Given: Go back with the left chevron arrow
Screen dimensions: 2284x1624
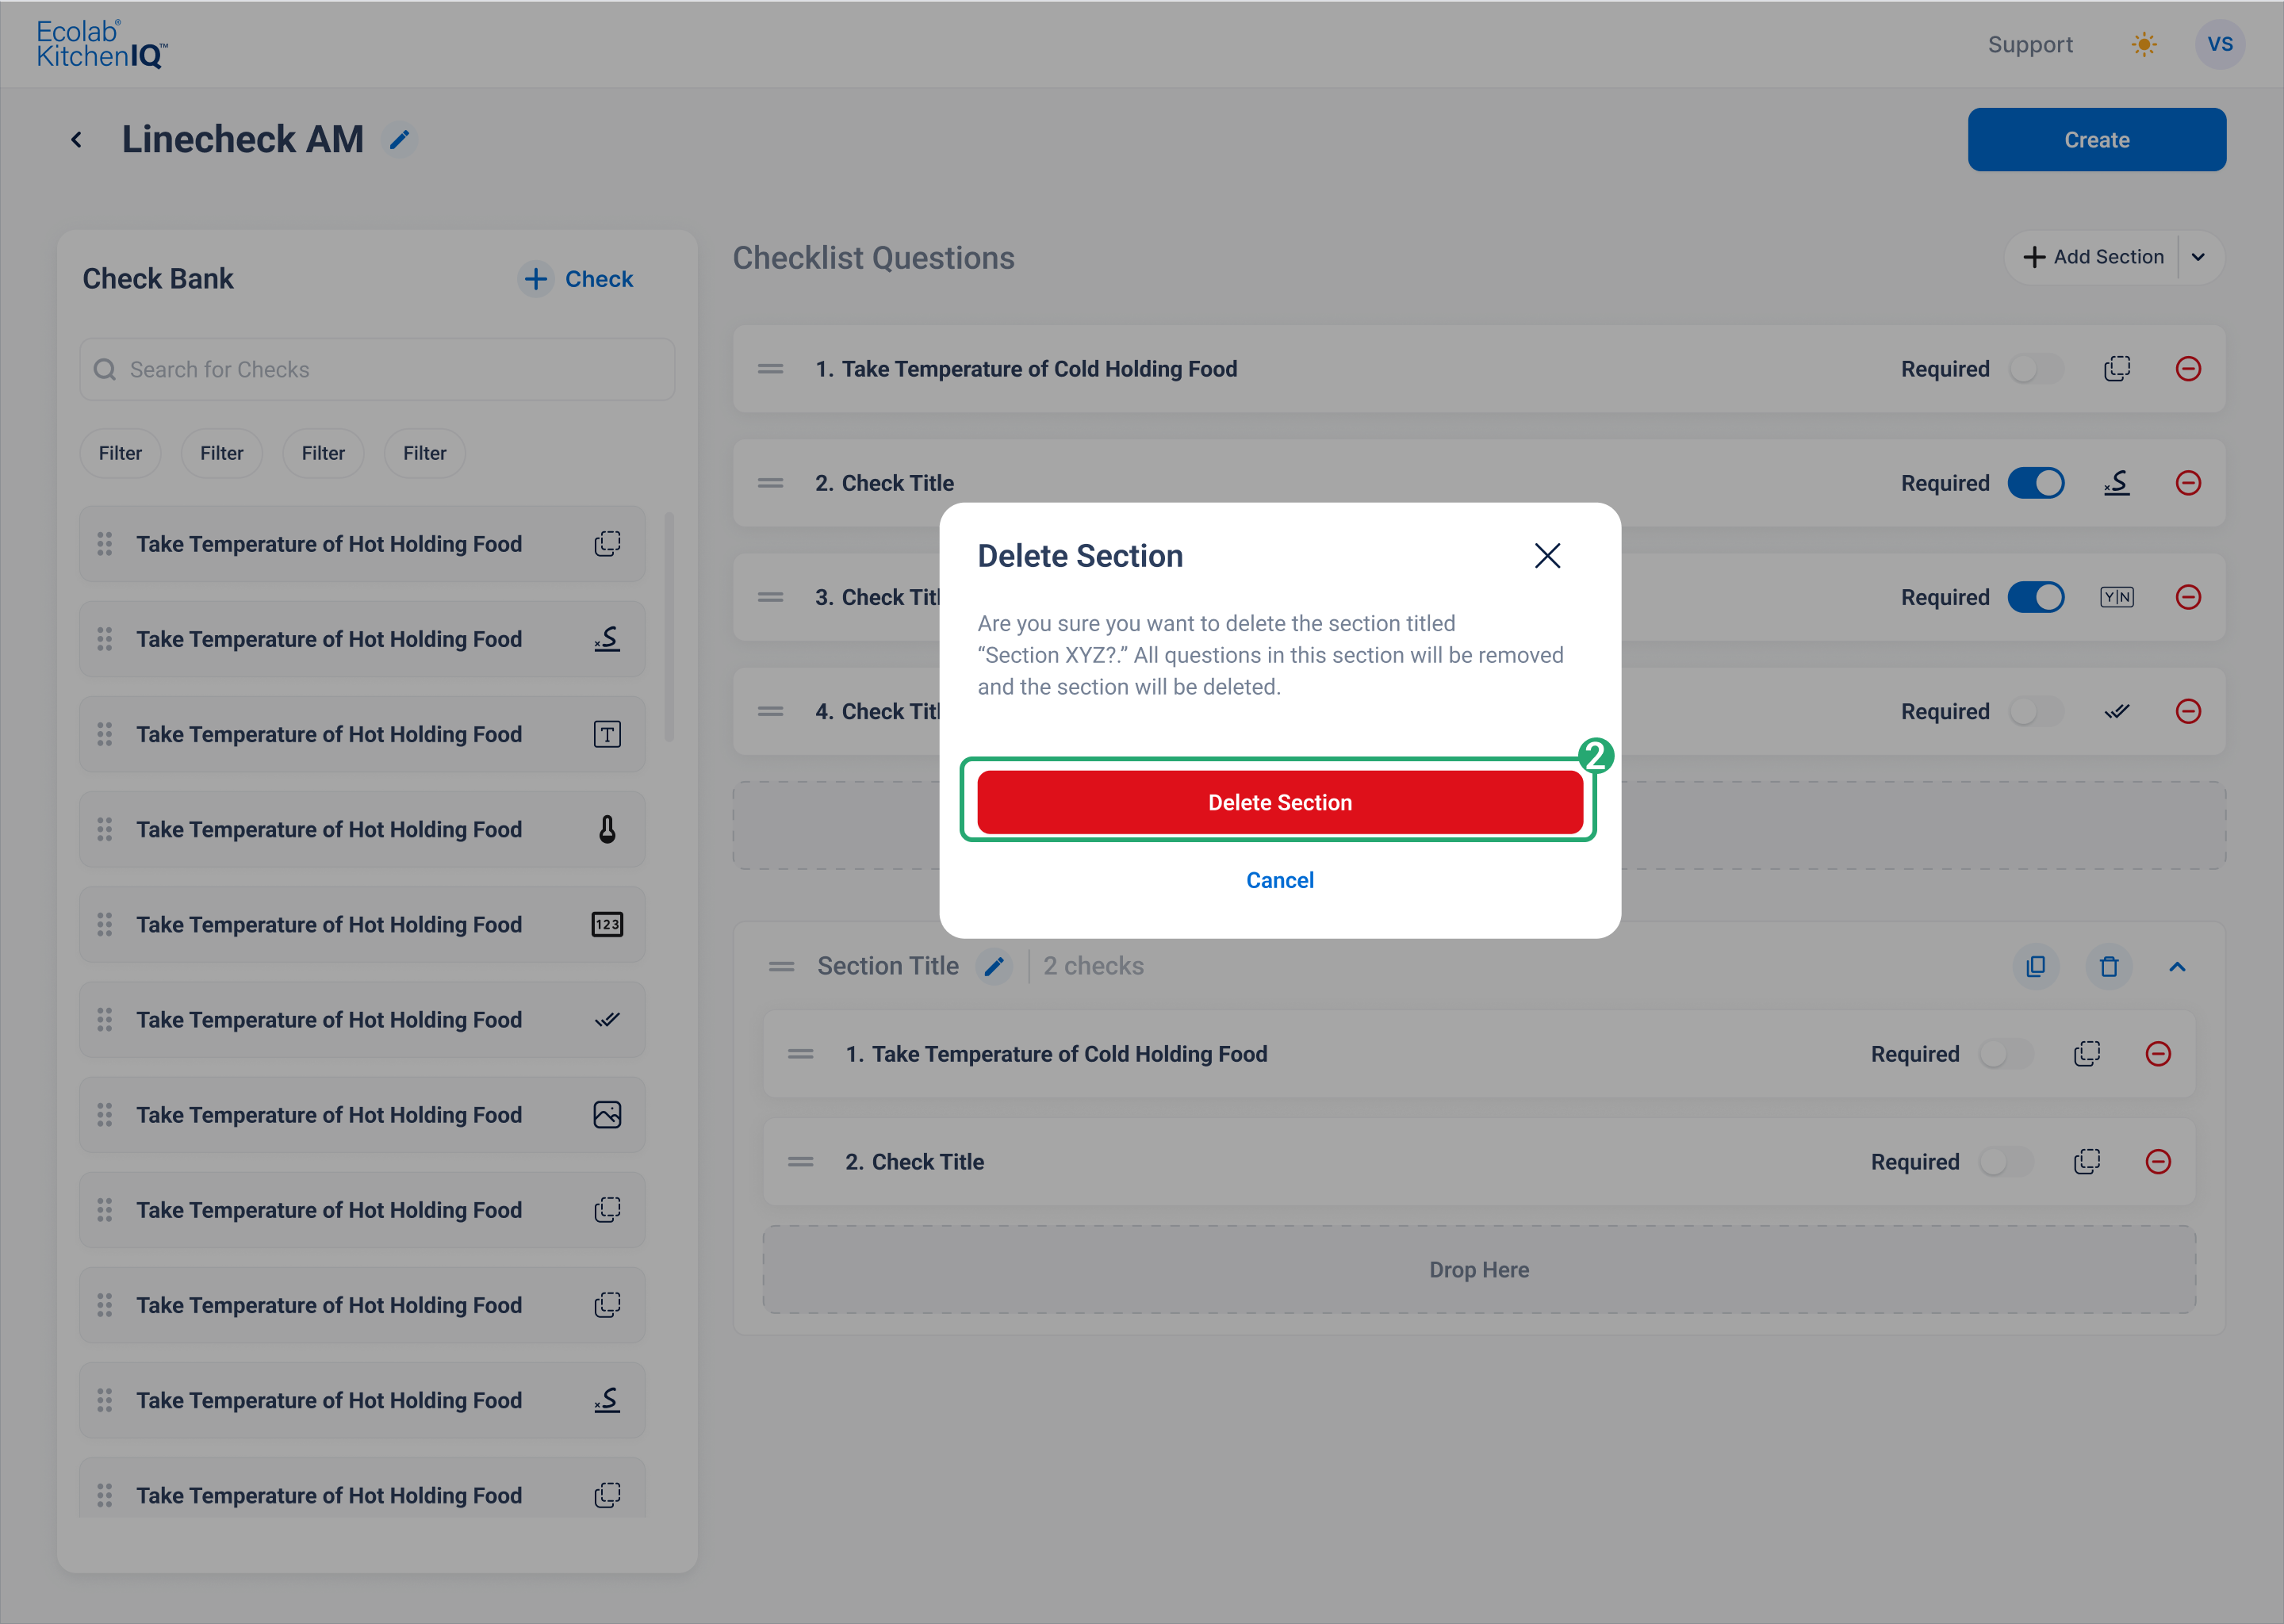Looking at the screenshot, I should tap(76, 140).
